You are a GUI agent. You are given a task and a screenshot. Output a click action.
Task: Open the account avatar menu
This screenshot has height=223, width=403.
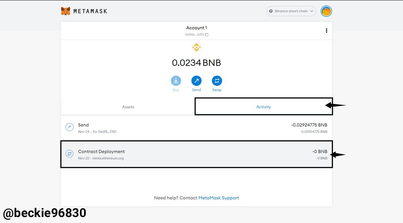(326, 11)
